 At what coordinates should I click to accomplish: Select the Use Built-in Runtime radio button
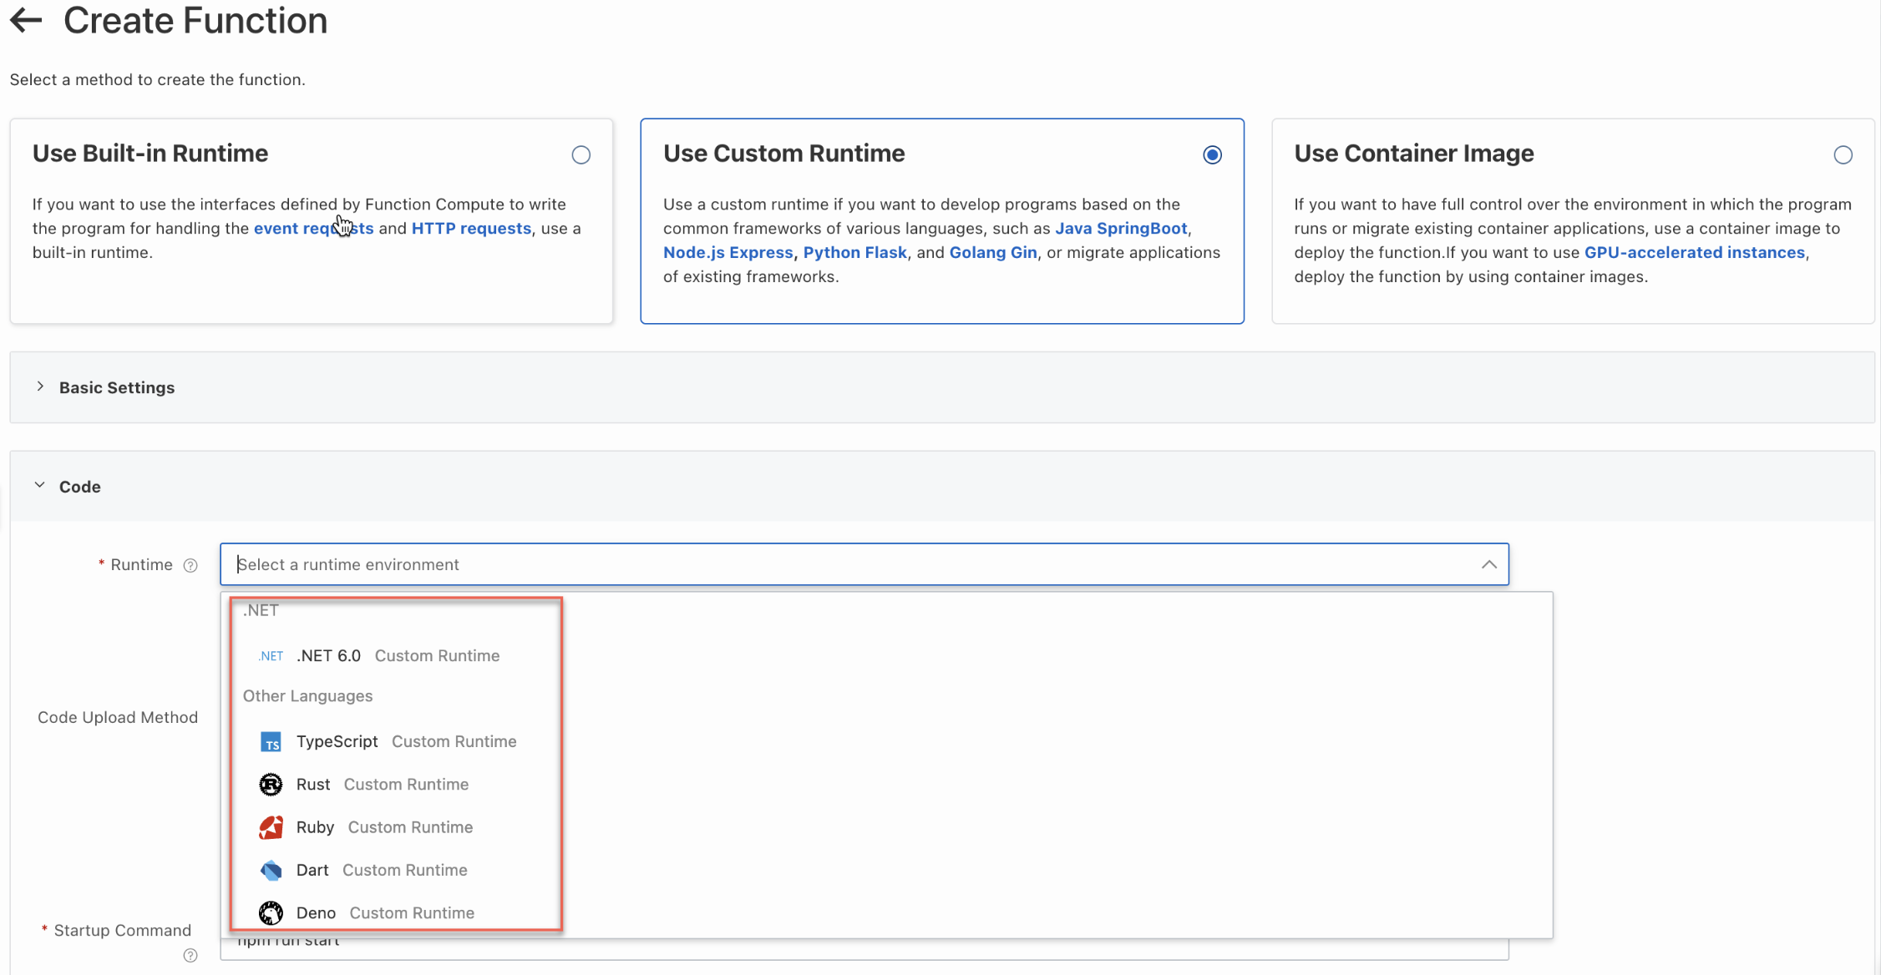click(x=581, y=155)
